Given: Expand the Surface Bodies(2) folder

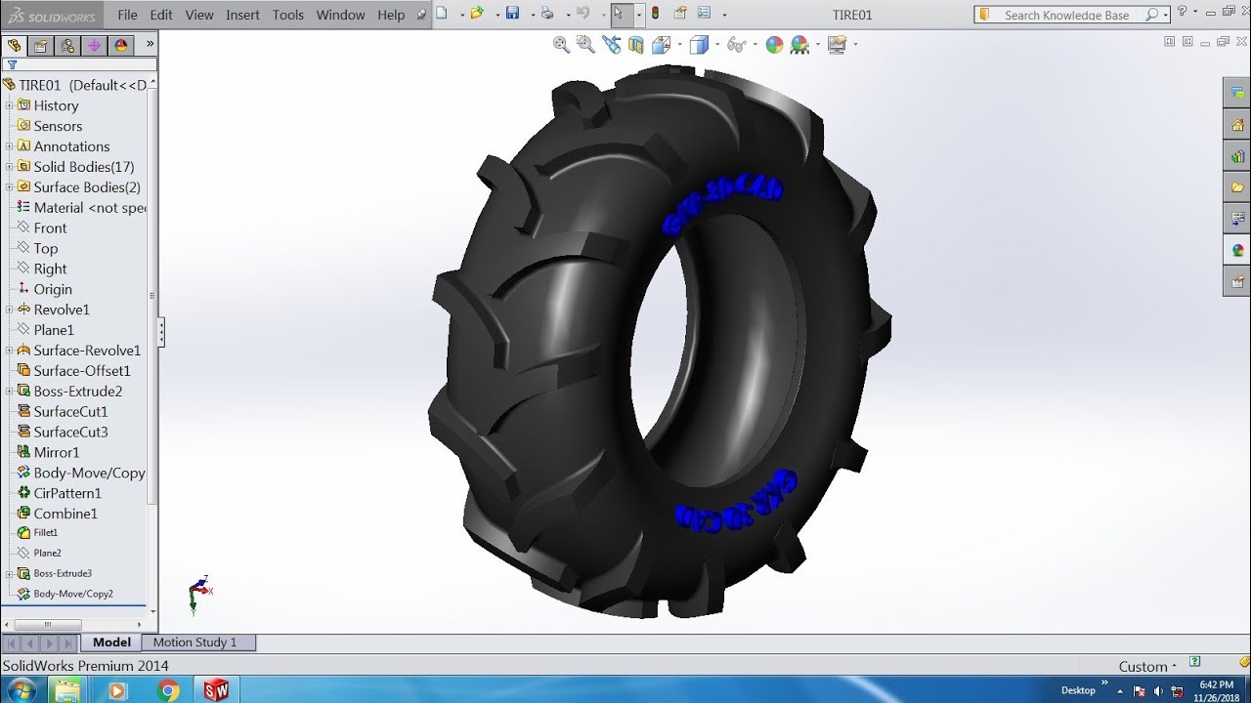Looking at the screenshot, I should point(9,187).
